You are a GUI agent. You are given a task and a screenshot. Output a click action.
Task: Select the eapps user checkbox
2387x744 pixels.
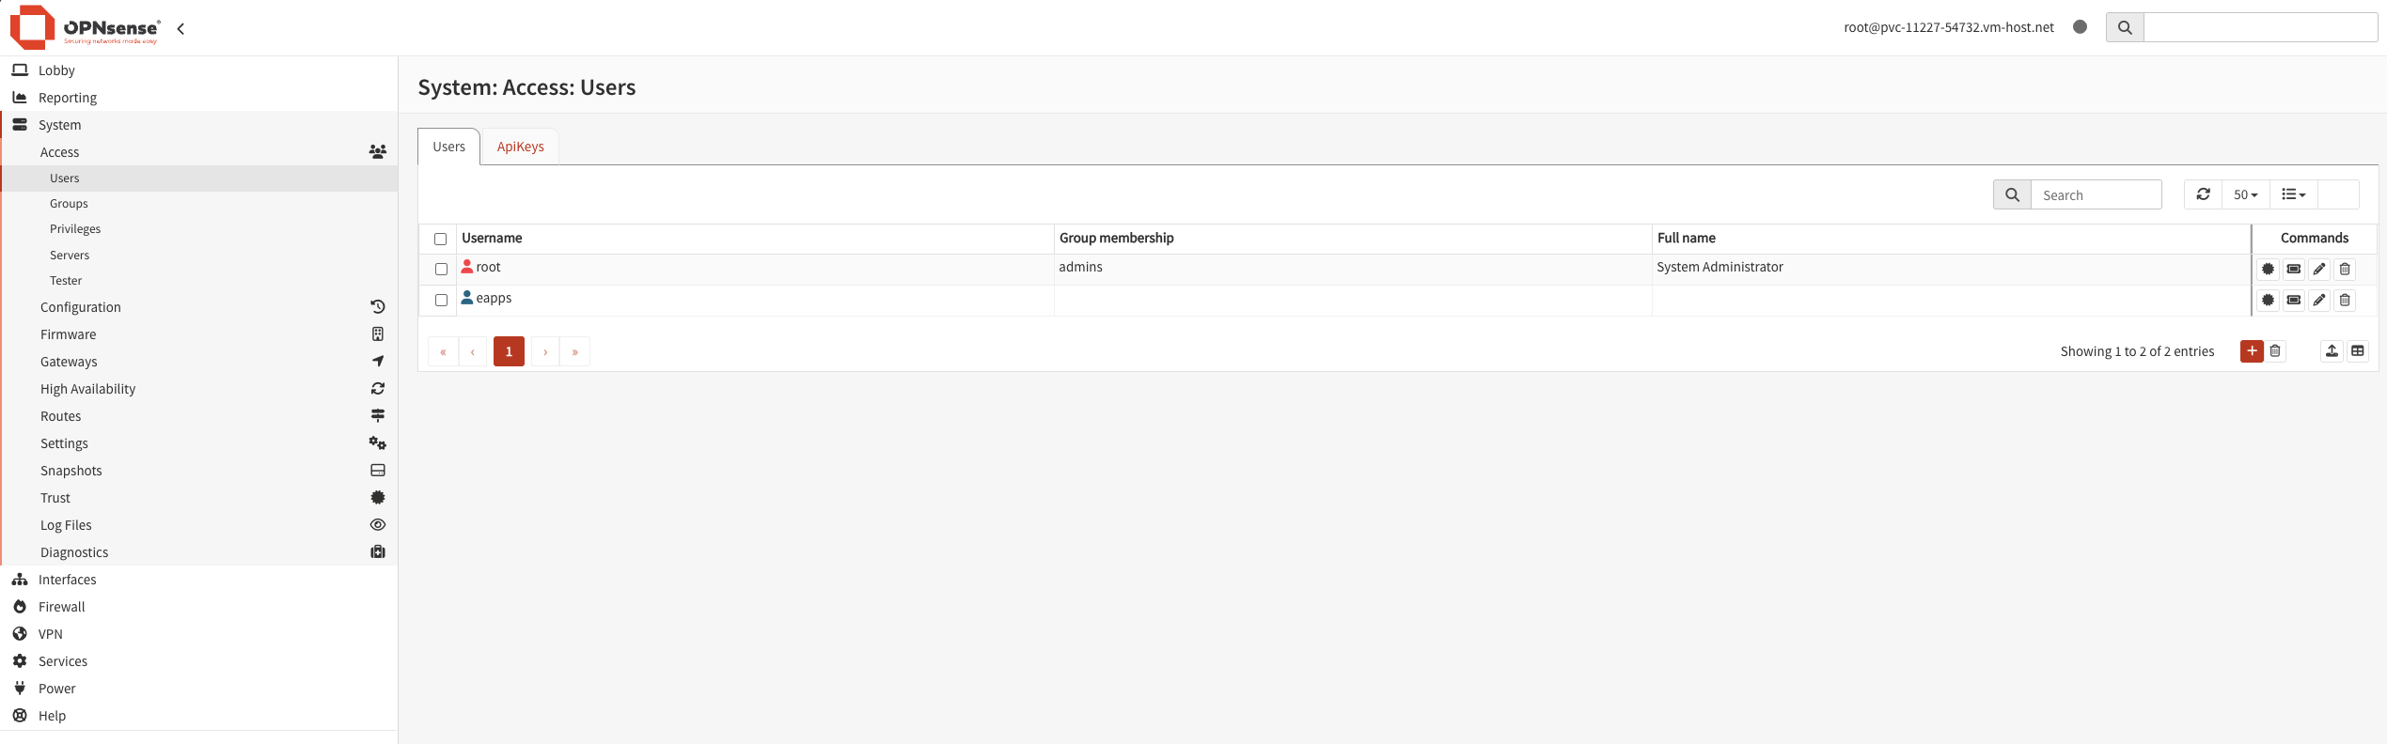pos(441,301)
